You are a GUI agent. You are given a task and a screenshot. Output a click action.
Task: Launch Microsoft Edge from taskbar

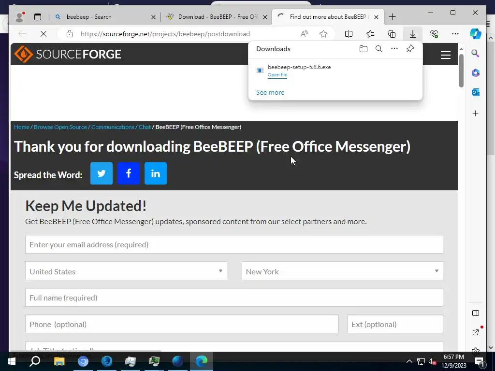coord(202,361)
